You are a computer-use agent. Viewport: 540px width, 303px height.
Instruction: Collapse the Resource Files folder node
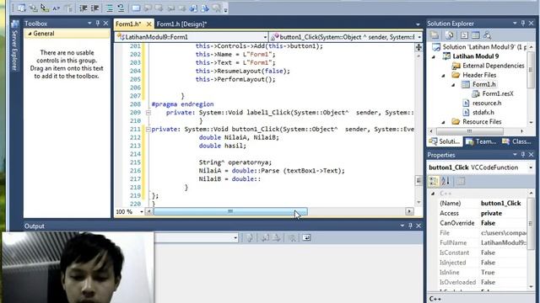(x=443, y=122)
